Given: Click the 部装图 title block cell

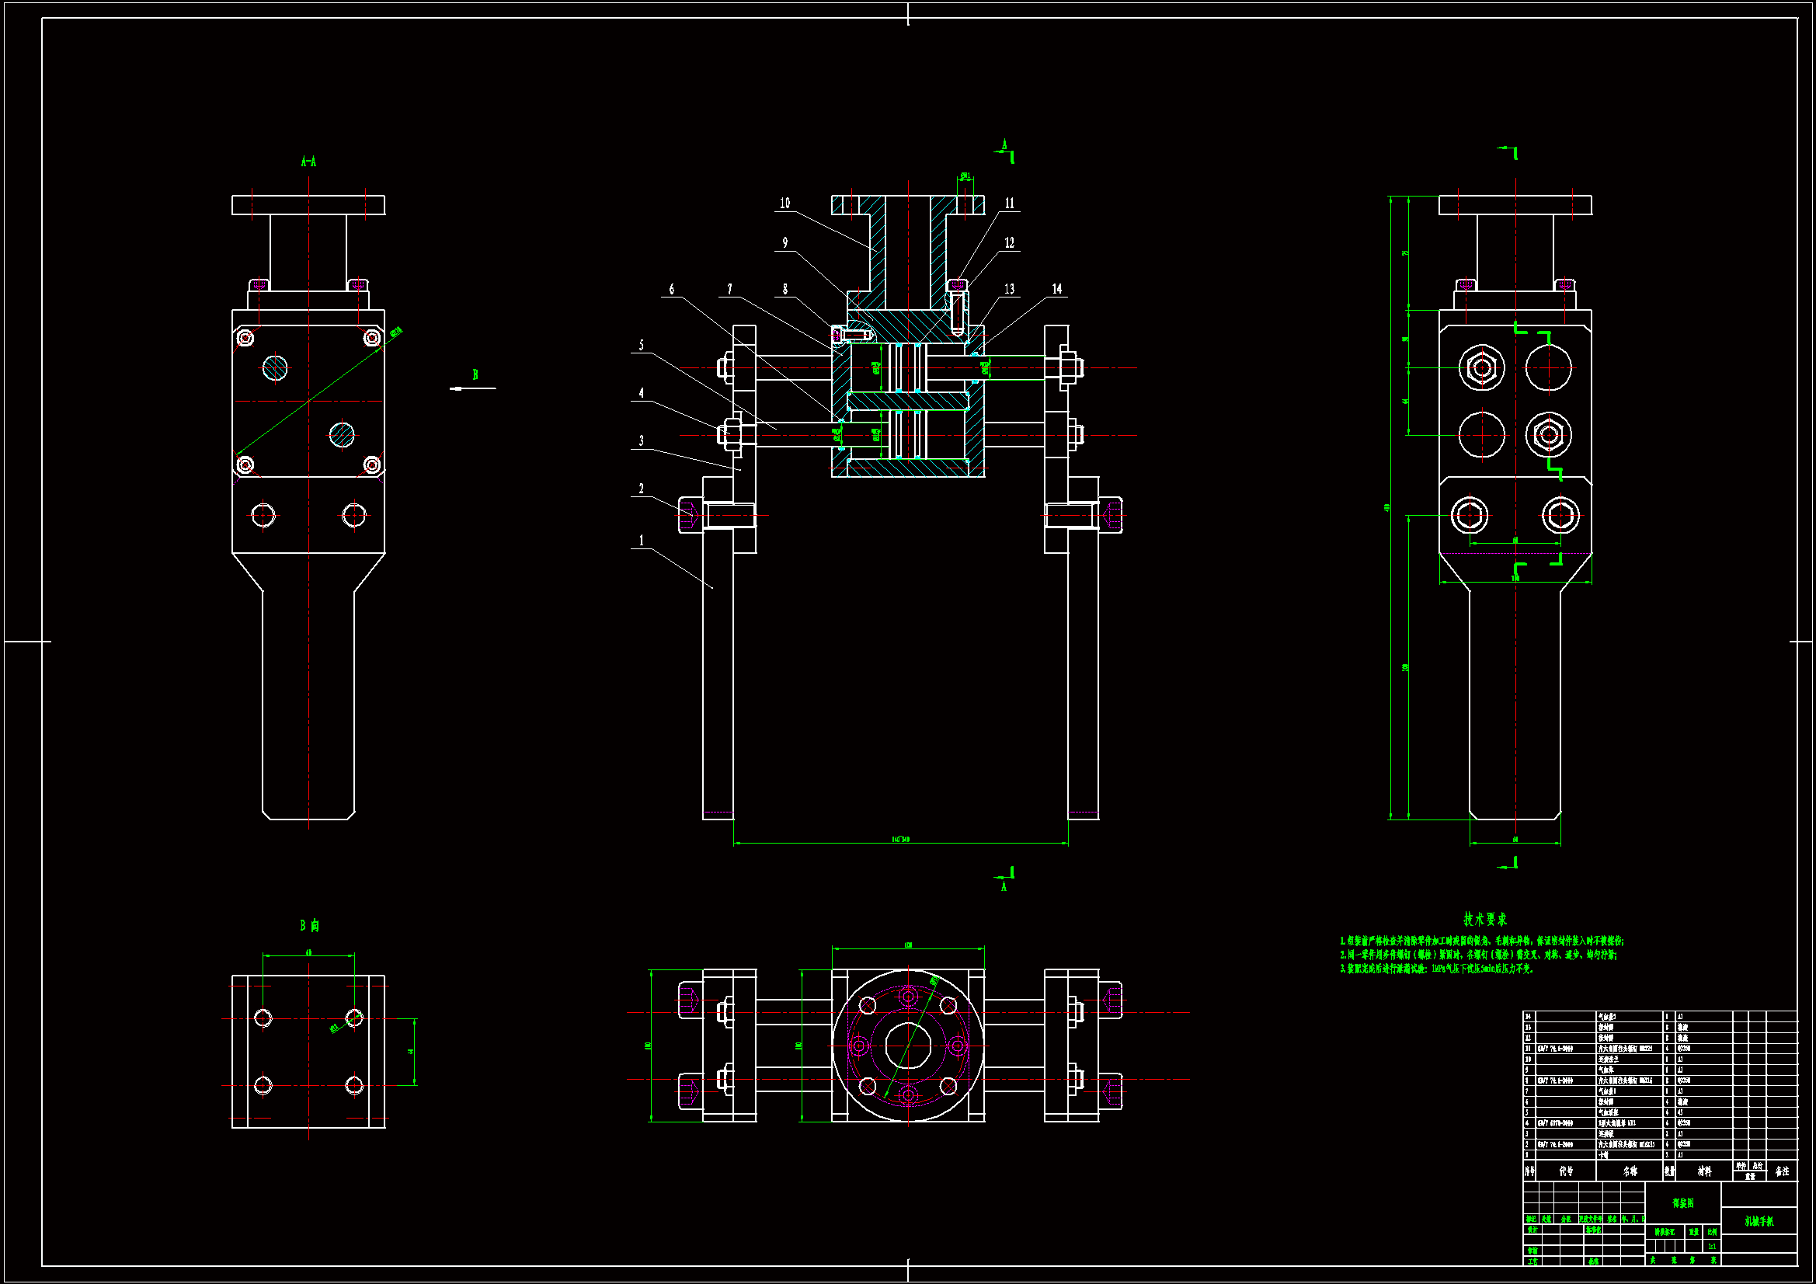Looking at the screenshot, I should (1682, 1202).
